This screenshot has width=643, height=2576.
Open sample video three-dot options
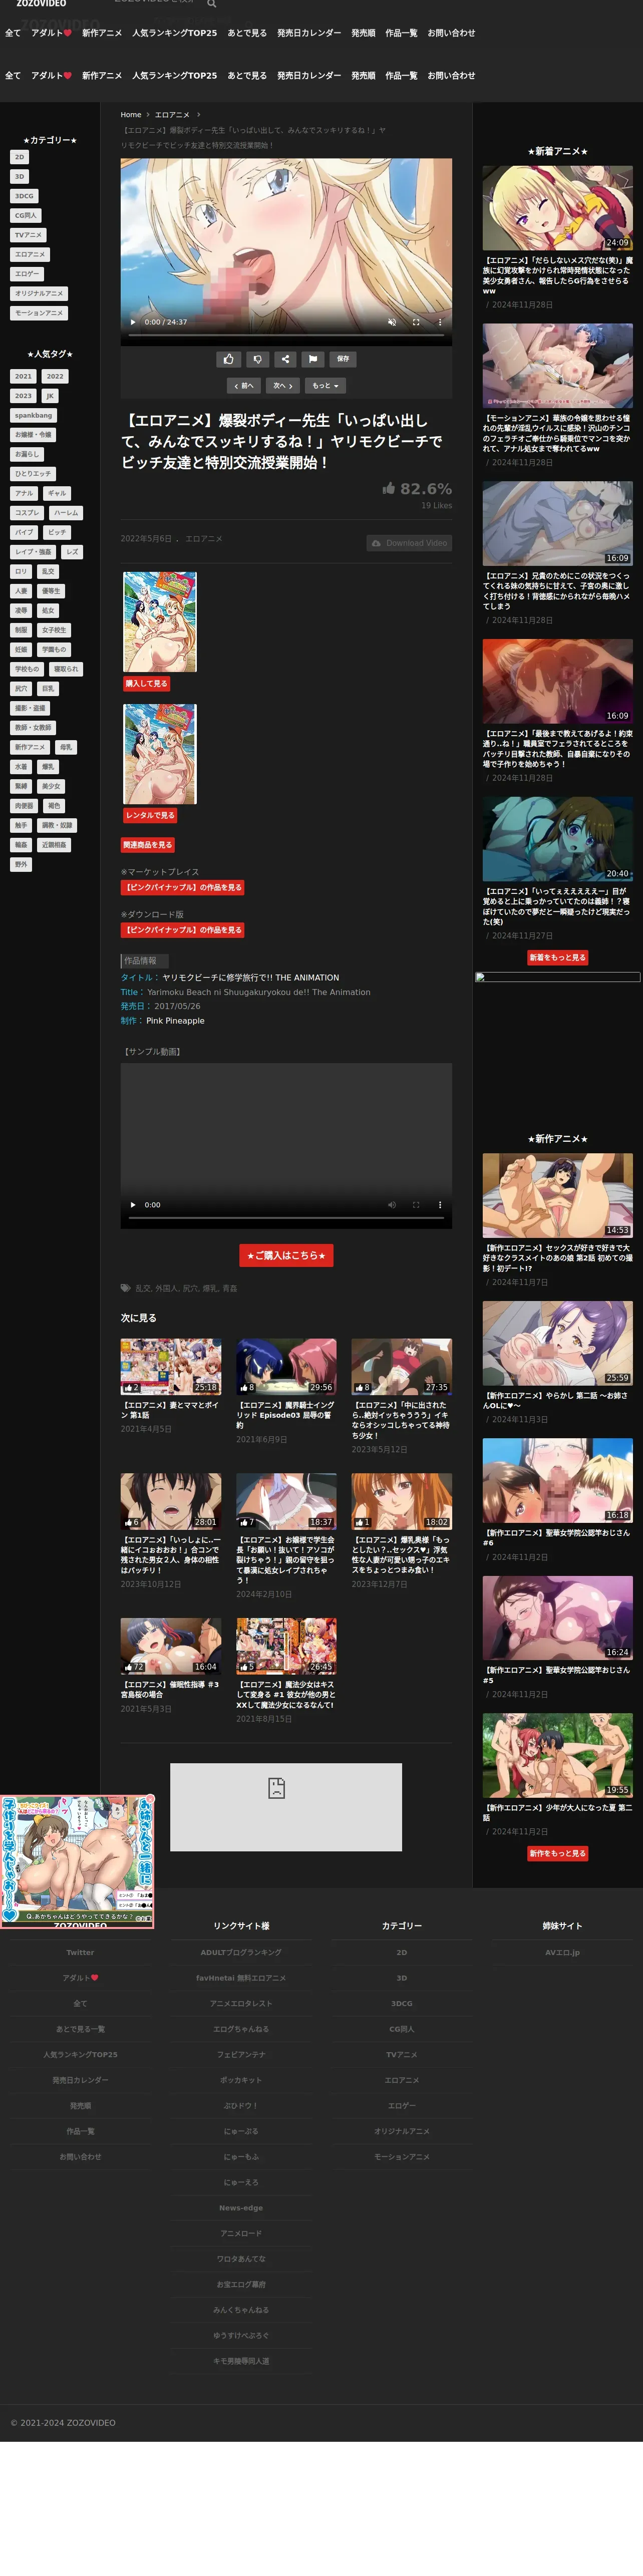click(x=440, y=1205)
